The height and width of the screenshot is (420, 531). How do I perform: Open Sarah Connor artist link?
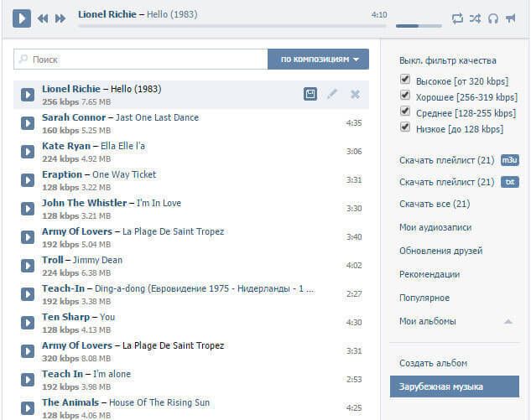(x=74, y=117)
